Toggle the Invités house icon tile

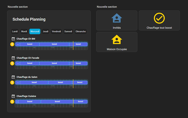117,20
